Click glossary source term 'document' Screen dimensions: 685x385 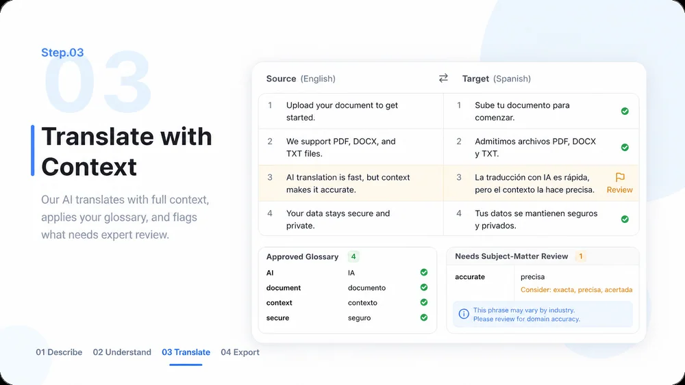click(x=284, y=288)
